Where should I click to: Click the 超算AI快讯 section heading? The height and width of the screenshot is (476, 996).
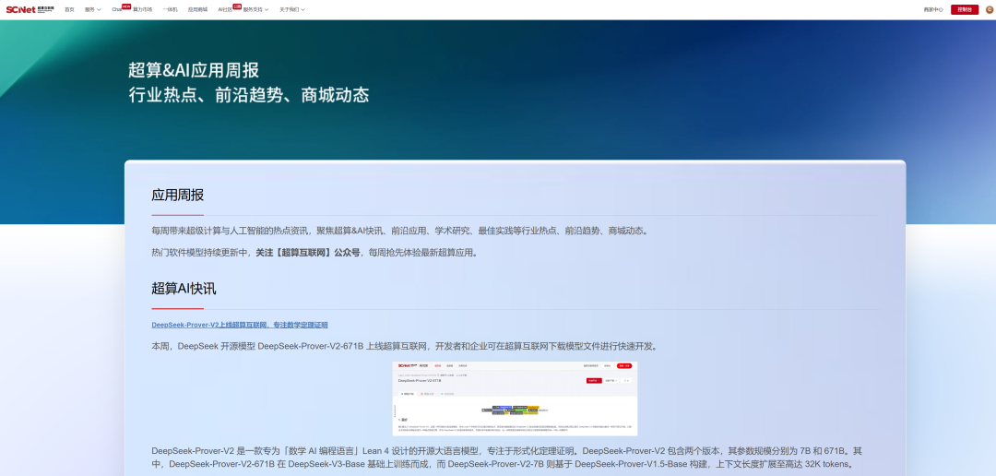[184, 289]
